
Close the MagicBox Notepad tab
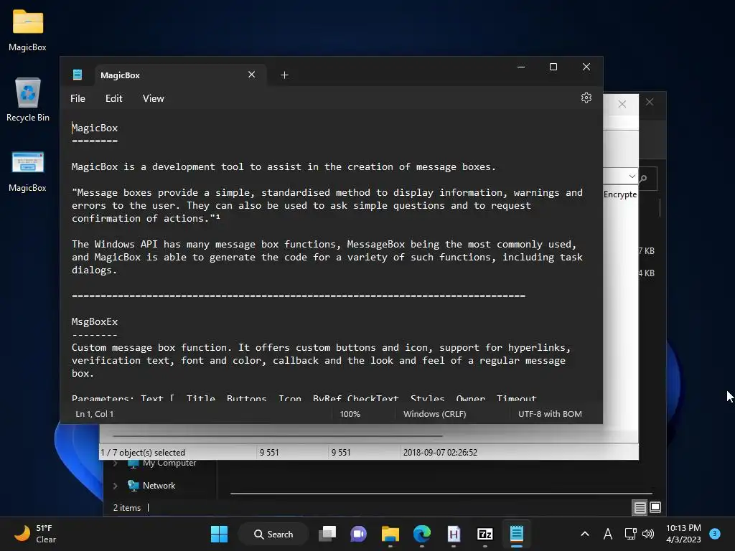click(x=252, y=75)
